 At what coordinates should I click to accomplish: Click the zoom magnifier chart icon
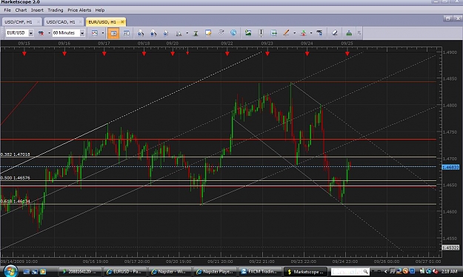pyautogui.click(x=179, y=33)
